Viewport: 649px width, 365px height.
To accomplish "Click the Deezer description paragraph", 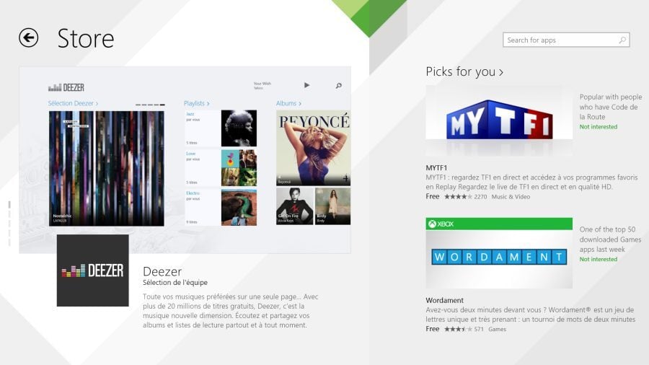I will [231, 311].
